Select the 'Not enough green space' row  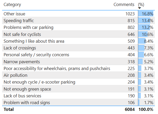click(x=27, y=89)
